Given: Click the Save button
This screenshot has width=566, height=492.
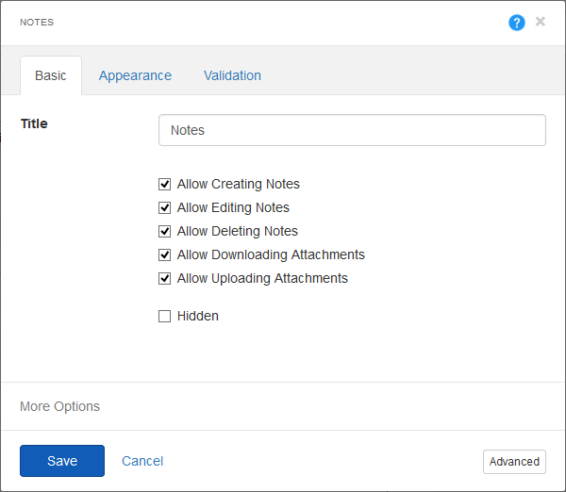Looking at the screenshot, I should coord(62,461).
